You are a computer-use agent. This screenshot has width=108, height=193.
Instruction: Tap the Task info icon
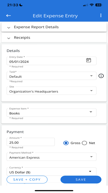[x=101, y=76]
